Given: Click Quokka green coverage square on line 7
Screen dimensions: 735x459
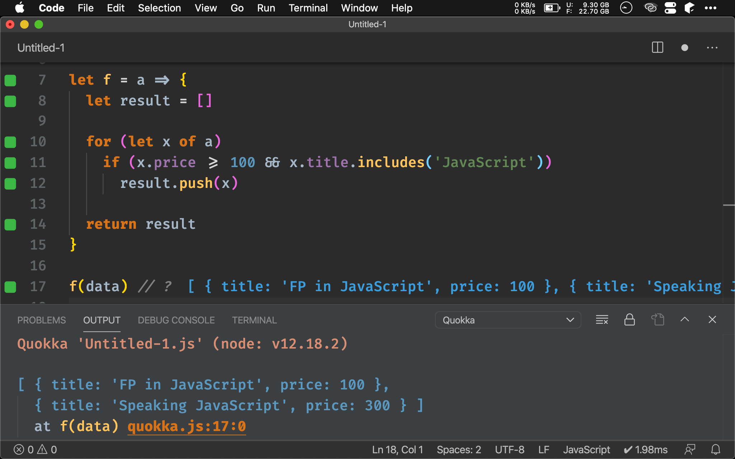Looking at the screenshot, I should coord(10,80).
